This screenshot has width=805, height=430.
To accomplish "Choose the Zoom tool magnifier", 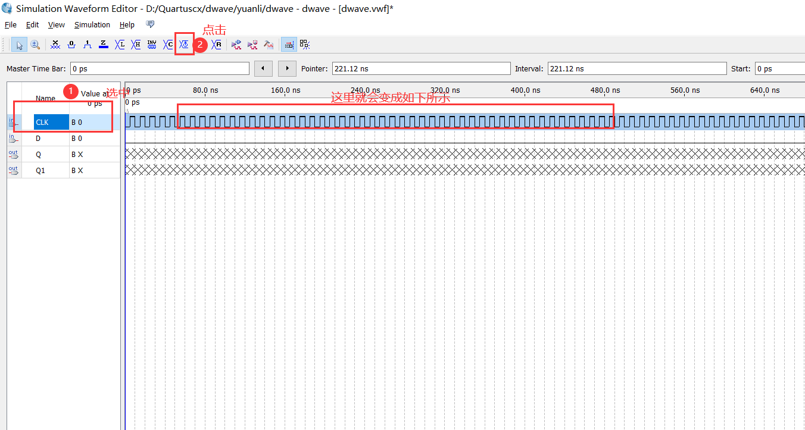I will [35, 45].
